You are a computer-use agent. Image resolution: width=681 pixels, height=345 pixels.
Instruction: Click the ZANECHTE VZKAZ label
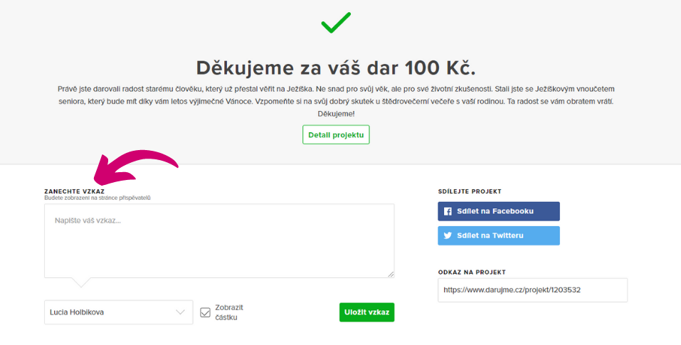point(74,191)
